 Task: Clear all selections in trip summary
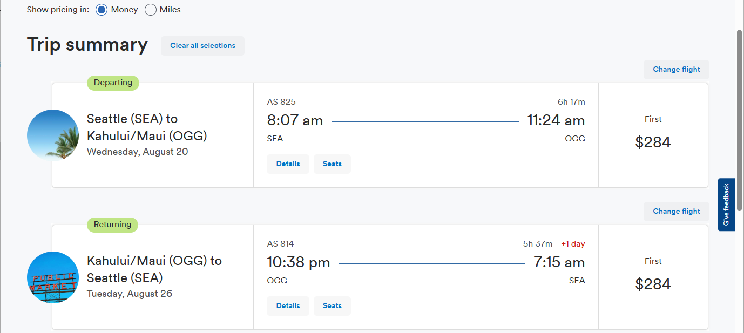coord(202,46)
